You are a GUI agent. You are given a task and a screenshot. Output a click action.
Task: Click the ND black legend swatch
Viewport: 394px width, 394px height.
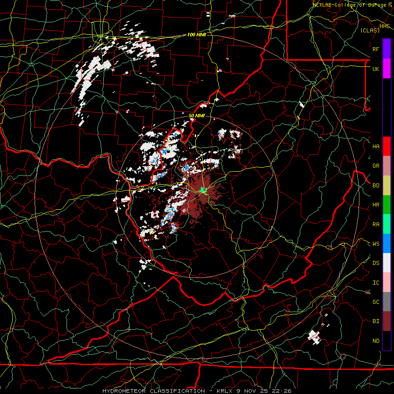(387, 341)
